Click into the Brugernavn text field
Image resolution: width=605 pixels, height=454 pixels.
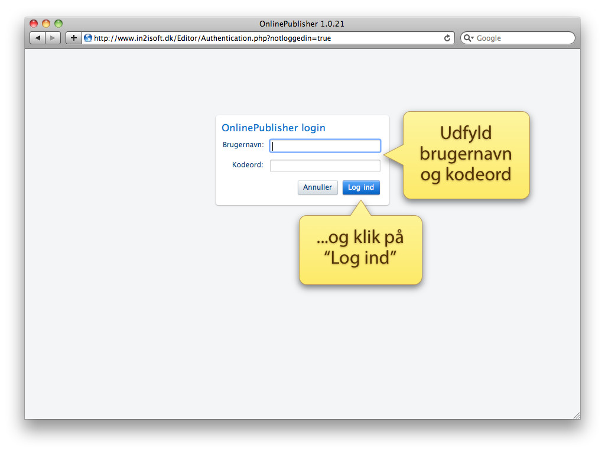[x=325, y=145]
